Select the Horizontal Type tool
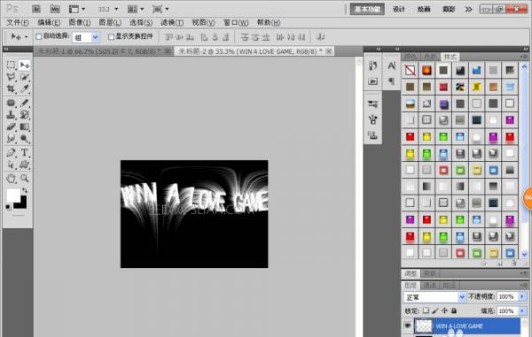 (x=25, y=153)
